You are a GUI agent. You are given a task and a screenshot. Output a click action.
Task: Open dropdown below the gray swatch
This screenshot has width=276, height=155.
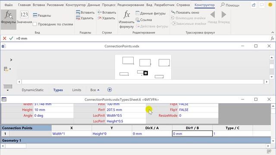click(8, 90)
